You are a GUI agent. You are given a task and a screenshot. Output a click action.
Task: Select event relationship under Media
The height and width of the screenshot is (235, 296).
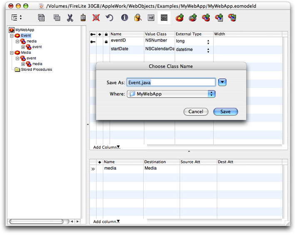(31, 58)
